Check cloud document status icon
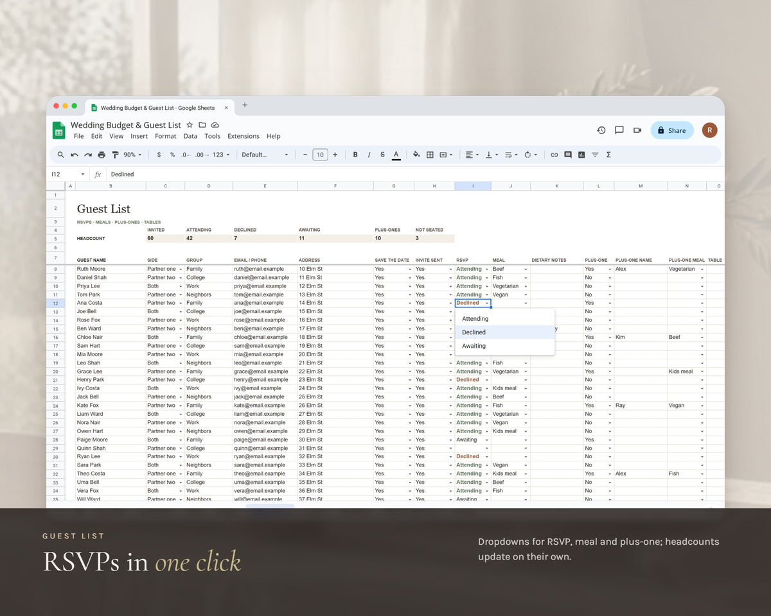The height and width of the screenshot is (616, 771). pos(215,125)
